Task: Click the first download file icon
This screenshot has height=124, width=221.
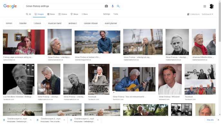Action: point(4,120)
